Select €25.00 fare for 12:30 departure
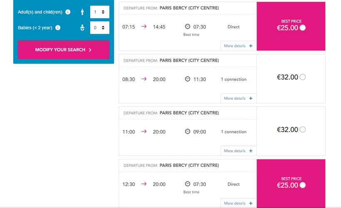 tap(302, 185)
